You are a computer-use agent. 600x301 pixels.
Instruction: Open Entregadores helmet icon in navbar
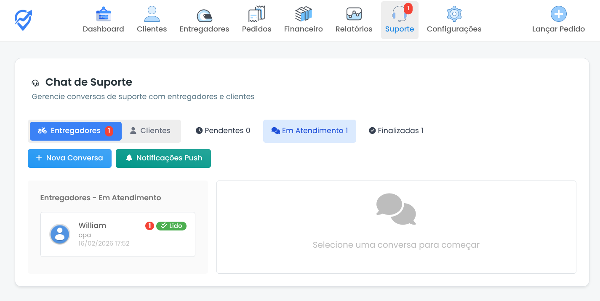tap(204, 15)
